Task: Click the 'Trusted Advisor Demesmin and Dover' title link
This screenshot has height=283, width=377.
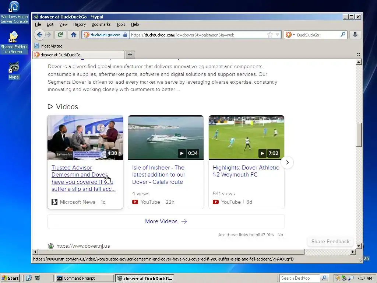Action: (x=84, y=178)
